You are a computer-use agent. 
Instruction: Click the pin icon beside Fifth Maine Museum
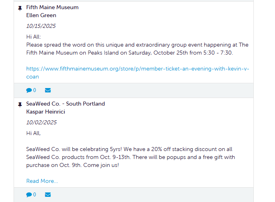click(20, 8)
